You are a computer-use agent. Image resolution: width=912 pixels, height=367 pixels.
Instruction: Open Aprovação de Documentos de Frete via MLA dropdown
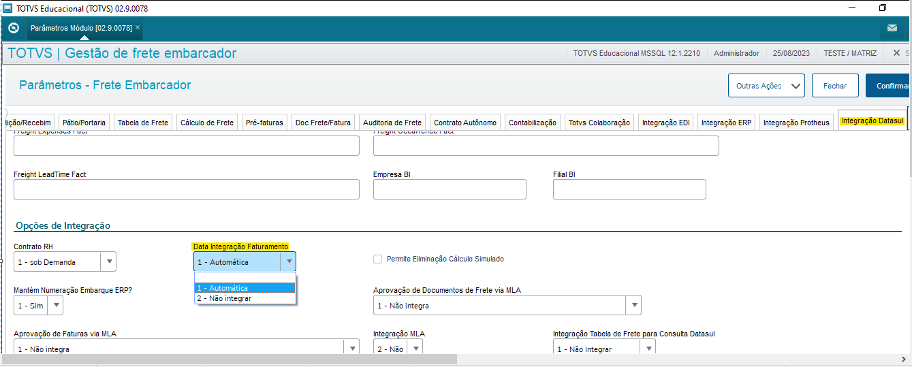(633, 306)
